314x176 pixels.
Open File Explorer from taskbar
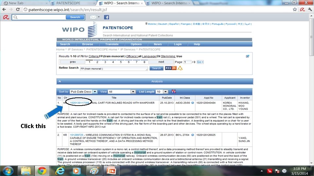26,171
